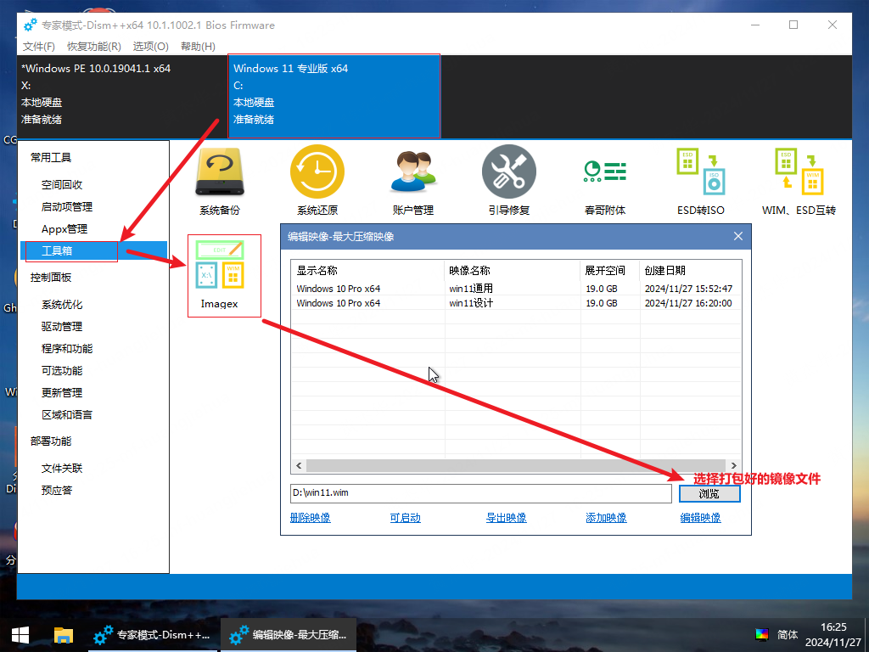869x652 pixels.
Task: Click the 导出映像 link
Action: (x=506, y=518)
